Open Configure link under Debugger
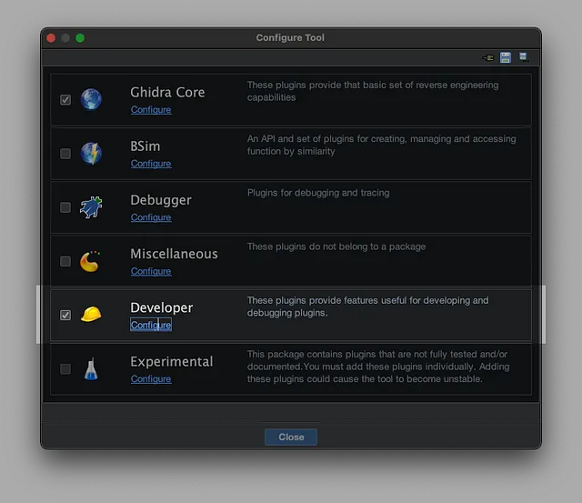 pos(151,217)
